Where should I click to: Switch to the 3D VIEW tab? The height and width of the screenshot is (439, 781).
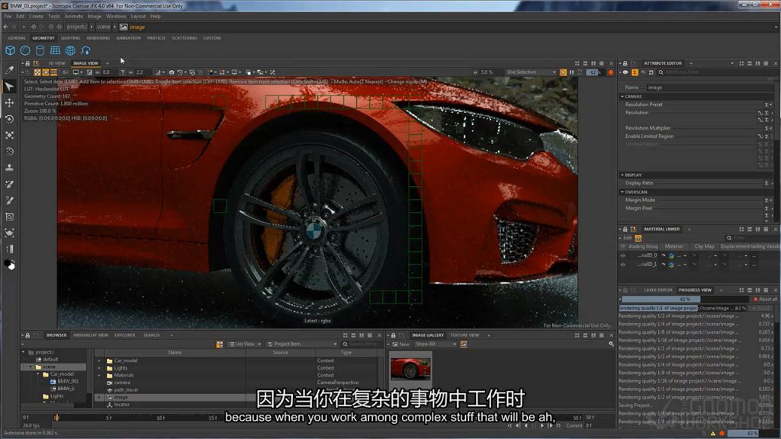(56, 63)
